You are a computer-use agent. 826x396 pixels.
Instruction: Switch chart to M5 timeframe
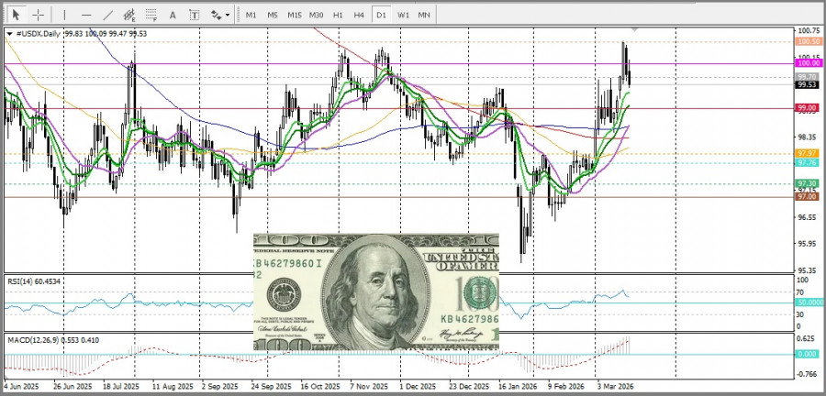pos(273,15)
